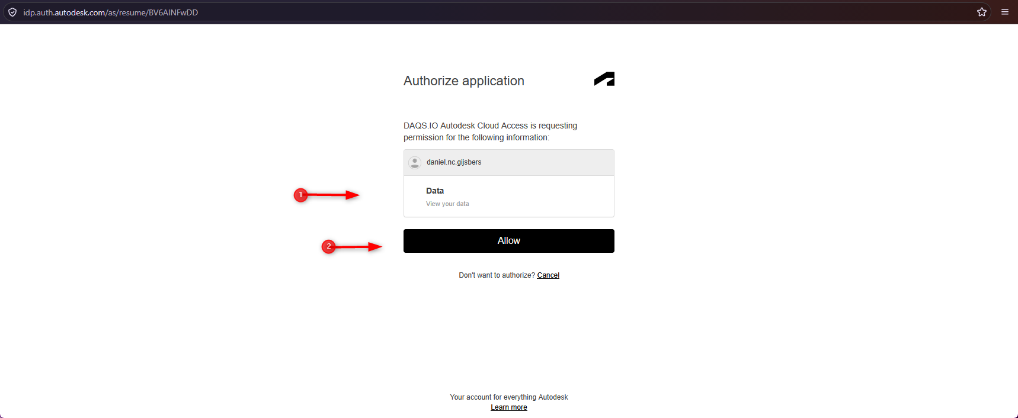Cancel the authorization request

548,275
